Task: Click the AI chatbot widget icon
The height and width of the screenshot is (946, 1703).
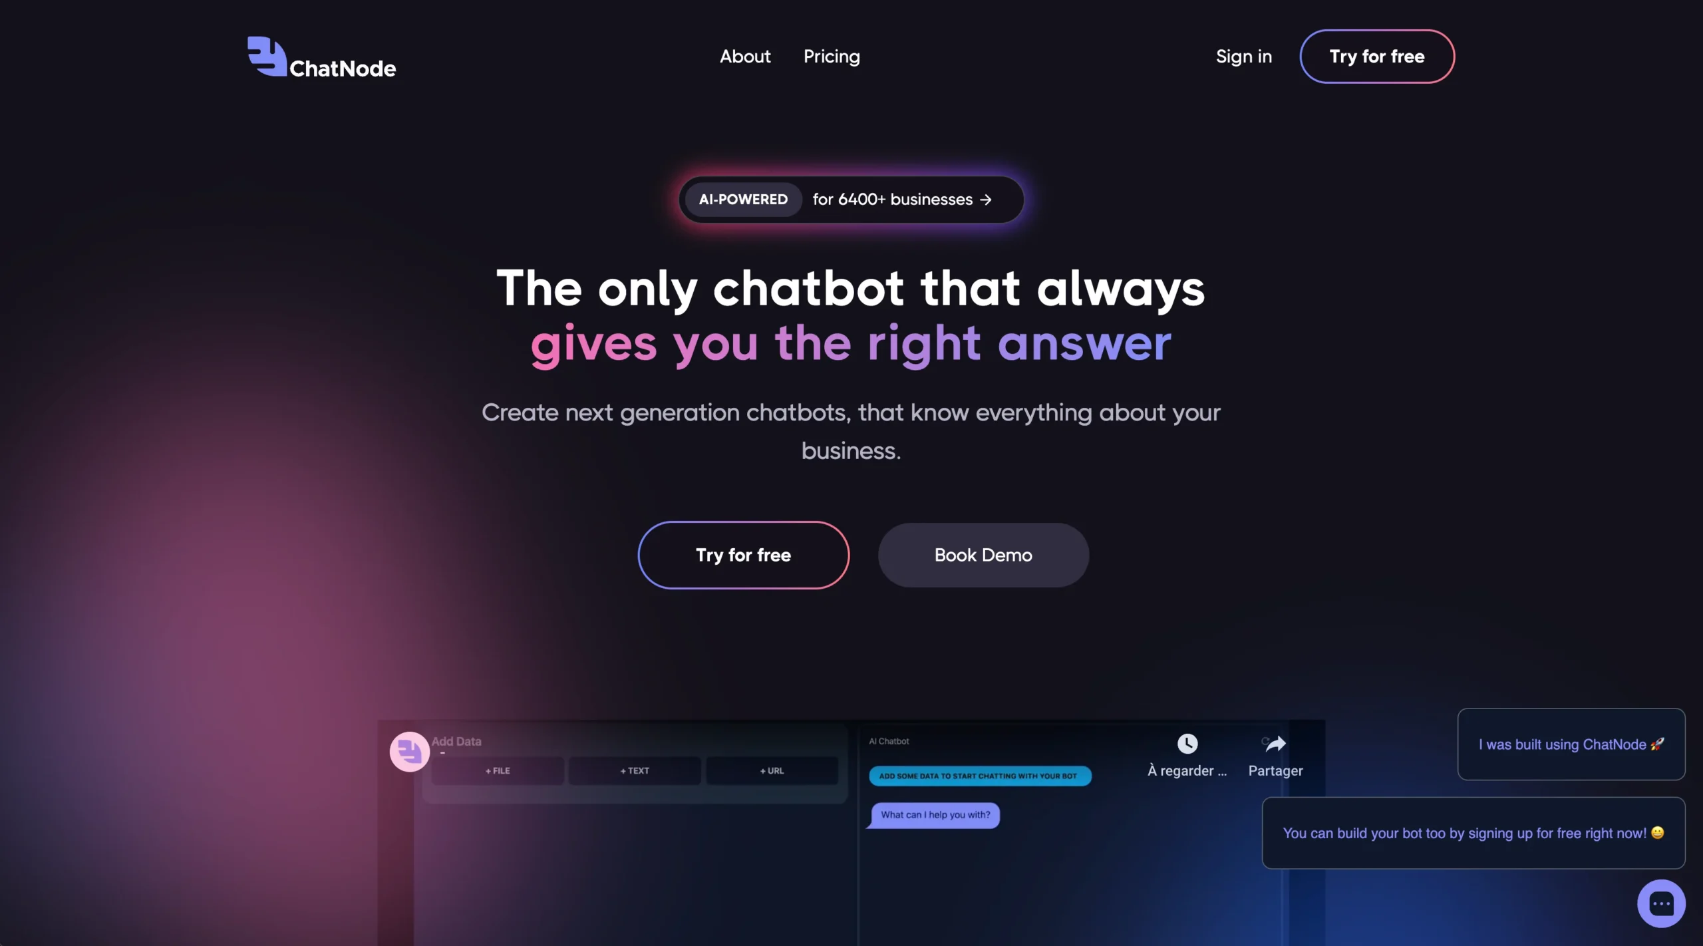Action: (x=1661, y=904)
